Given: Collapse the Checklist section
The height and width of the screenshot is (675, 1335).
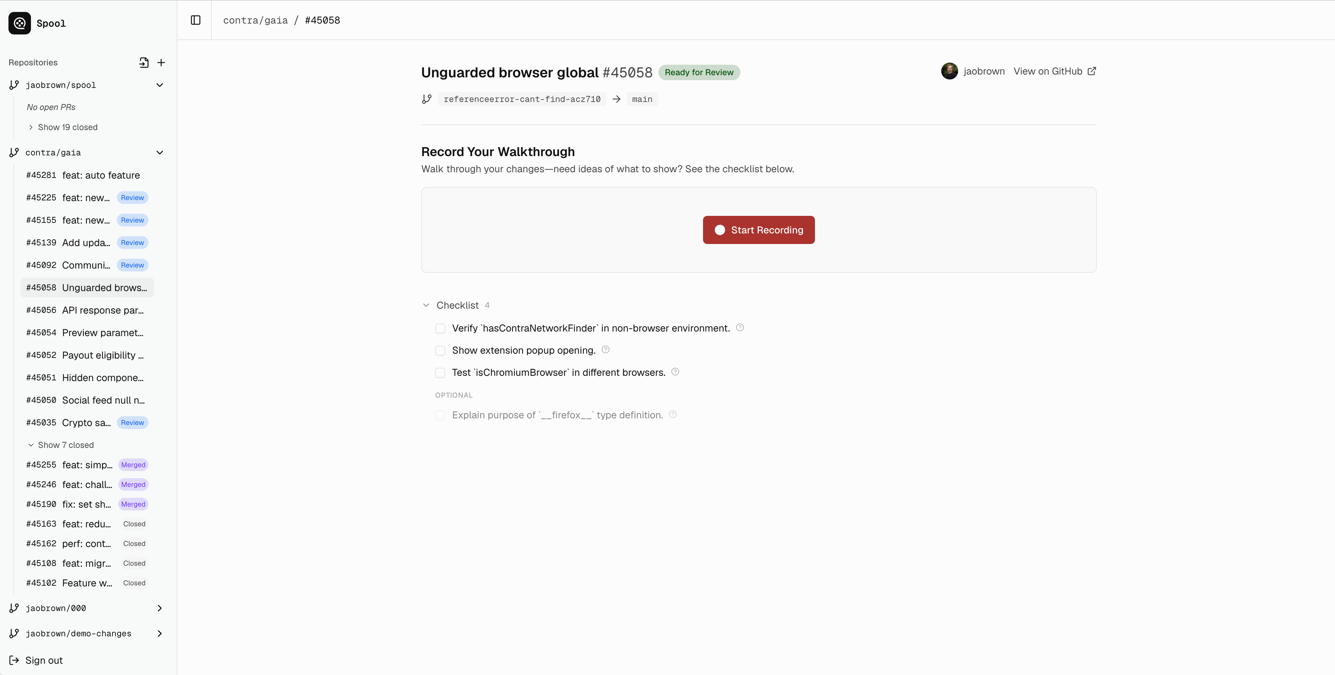Looking at the screenshot, I should pos(426,306).
